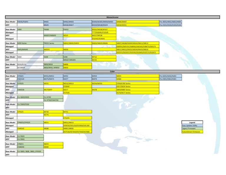Select the CLJ 4730/CM4730 cell
226x175 pixels.
click(53, 100)
